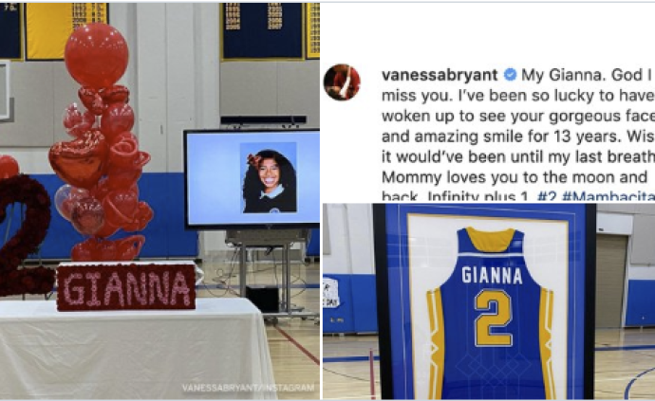Click the portrait shown on the TV screen
The width and height of the screenshot is (655, 401).
269,177
